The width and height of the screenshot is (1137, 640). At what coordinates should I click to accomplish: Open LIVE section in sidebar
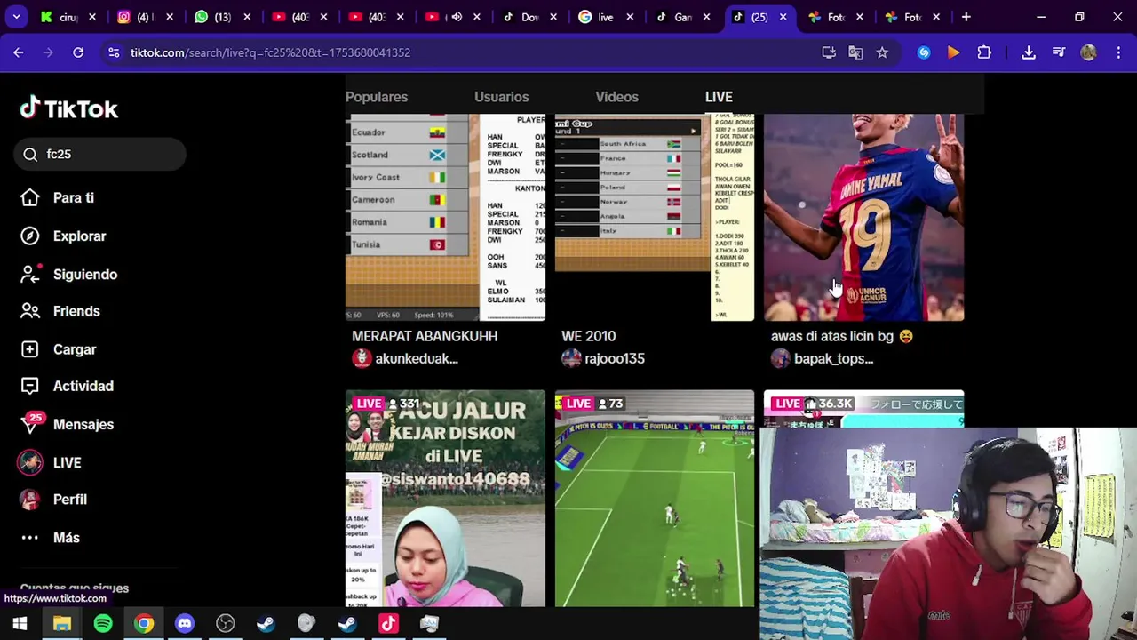(x=51, y=462)
